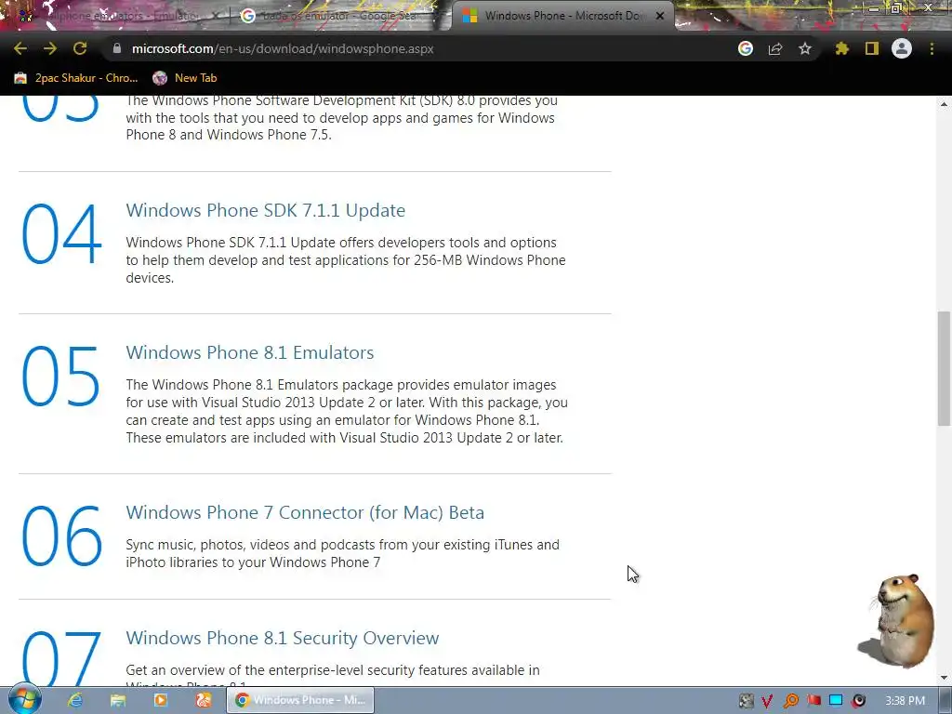Select the Chrome Windows Phone taskbar button
Viewport: 952px width, 714px height.
coord(300,700)
